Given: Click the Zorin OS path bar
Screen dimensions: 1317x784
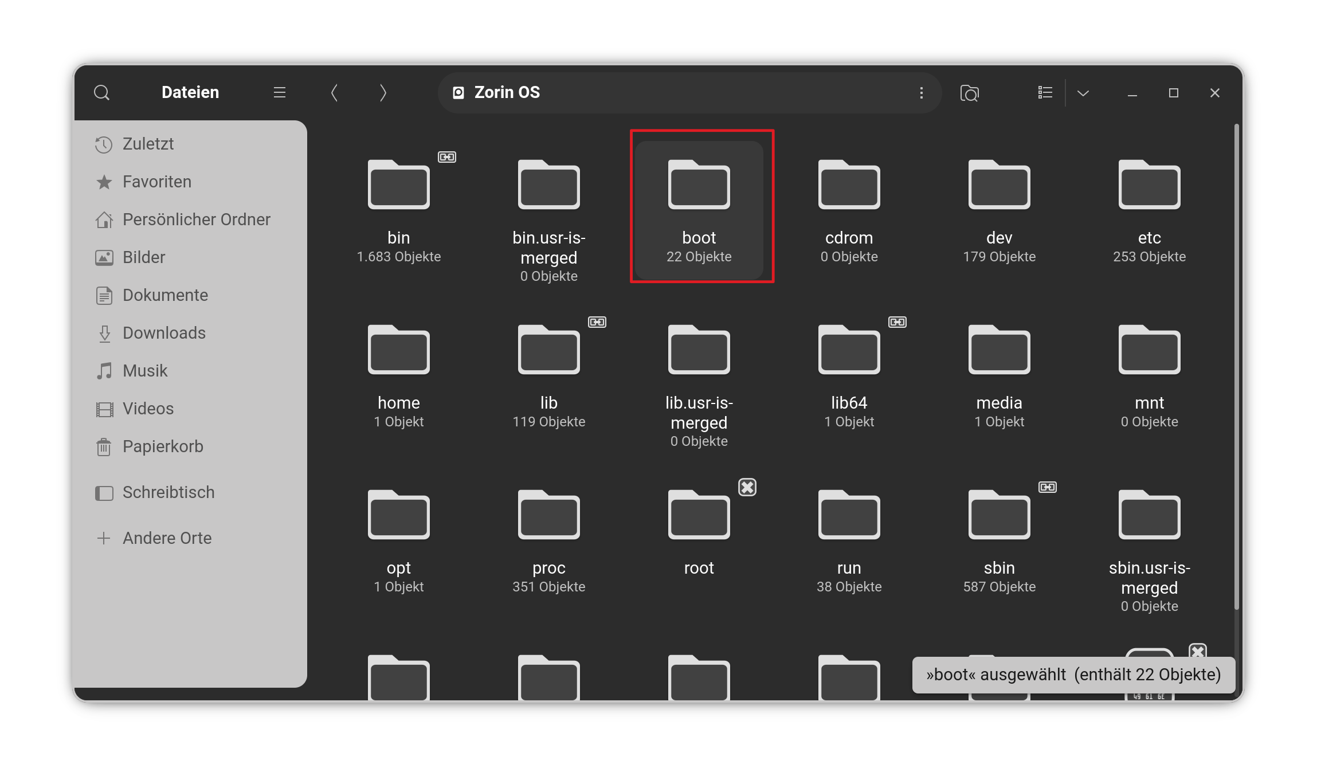Looking at the screenshot, I should point(690,93).
